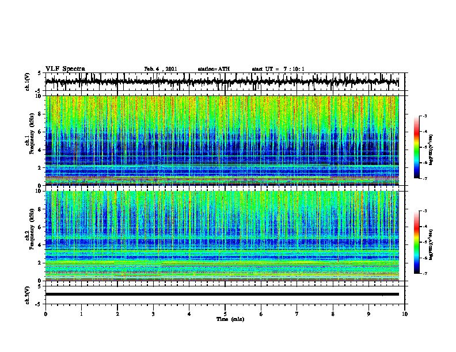The width and height of the screenshot is (456, 352).
Task: Click the ch.2 spectrogram color scale bar
Action: coord(417,242)
